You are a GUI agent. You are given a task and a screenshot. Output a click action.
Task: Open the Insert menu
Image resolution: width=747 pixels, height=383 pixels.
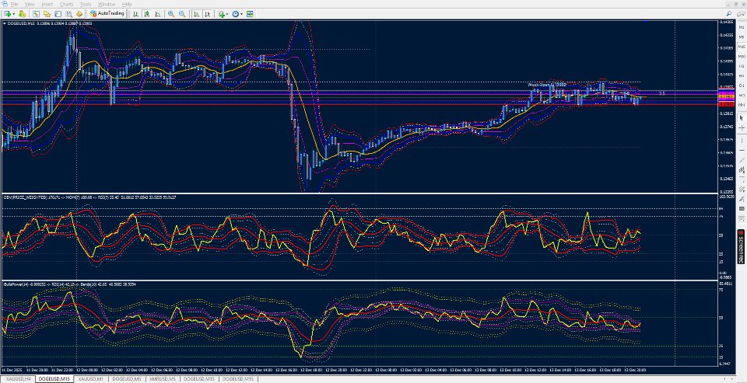47,4
